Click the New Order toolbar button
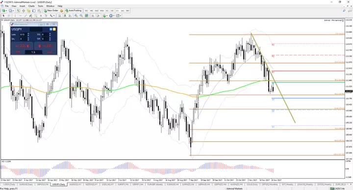Screen dimensions: 353x190 pyautogui.click(x=51, y=11)
